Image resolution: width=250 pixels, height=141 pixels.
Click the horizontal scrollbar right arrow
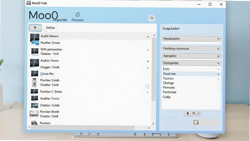(149, 128)
